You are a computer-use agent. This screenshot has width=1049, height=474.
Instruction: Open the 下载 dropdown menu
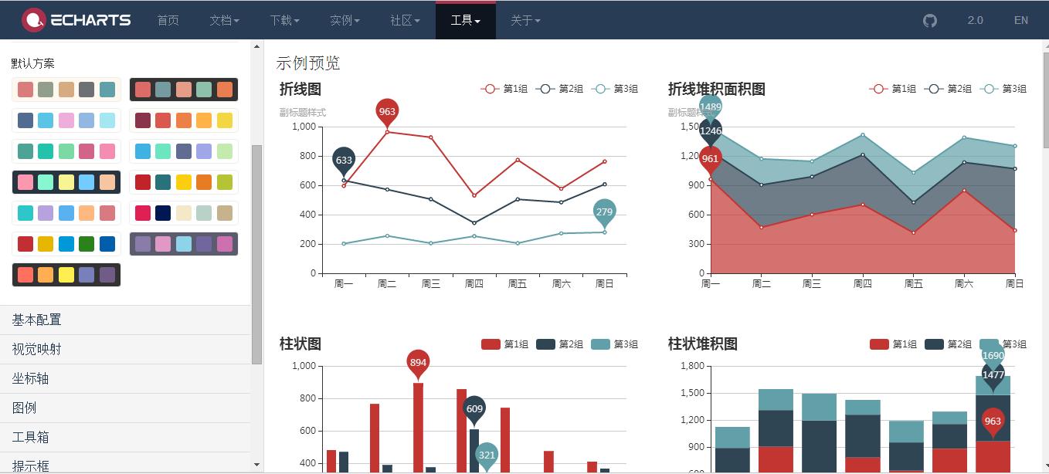click(x=283, y=20)
